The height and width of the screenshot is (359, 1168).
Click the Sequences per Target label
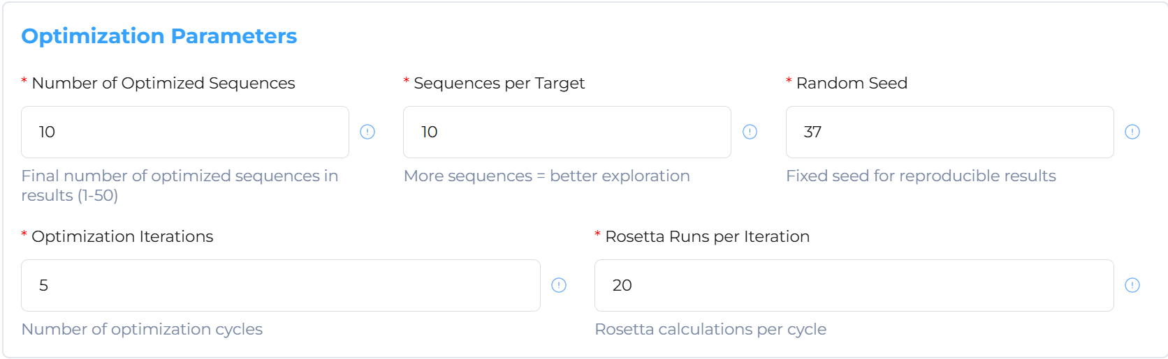(x=499, y=83)
